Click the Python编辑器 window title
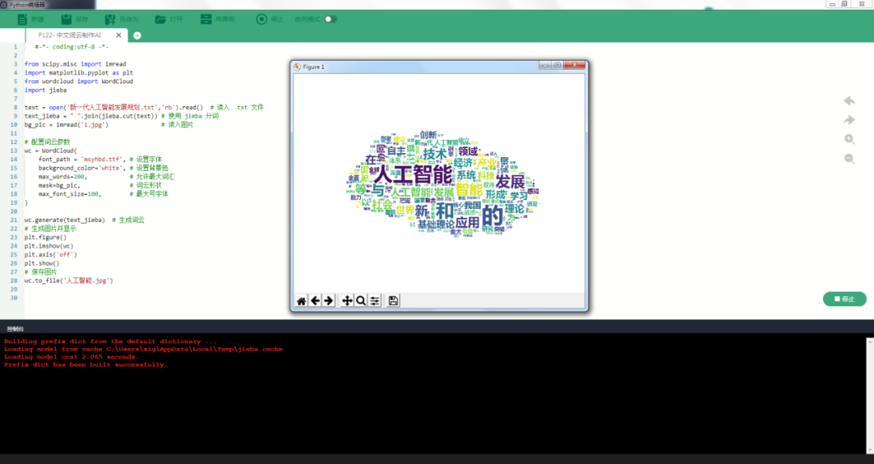 pos(27,5)
